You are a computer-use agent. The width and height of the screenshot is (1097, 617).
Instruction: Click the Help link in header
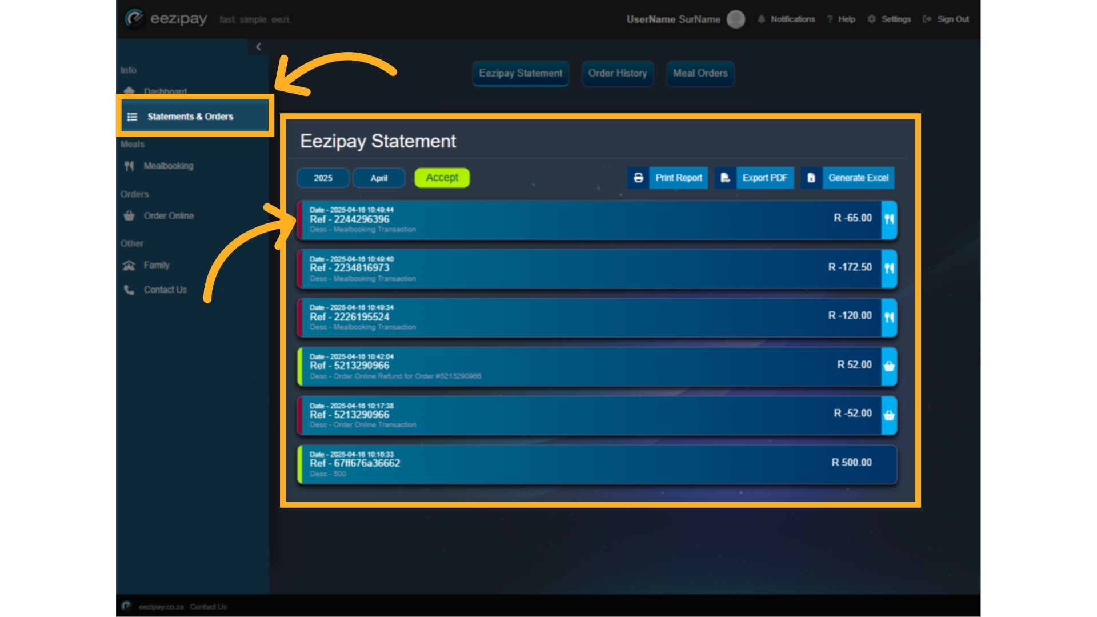coord(847,19)
